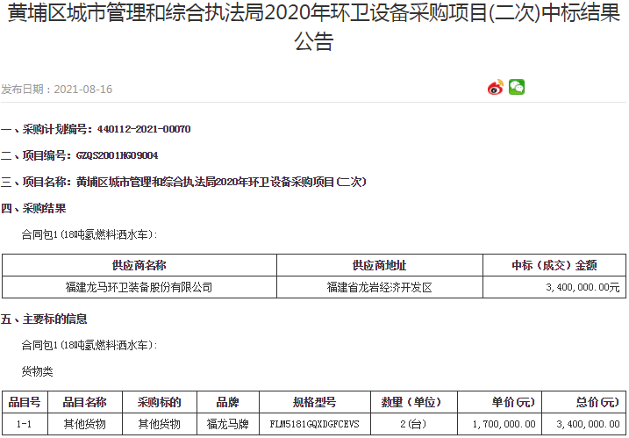
Task: Select procurement plan number 440112-2021-00070 line
Action: pyautogui.click(x=96, y=129)
